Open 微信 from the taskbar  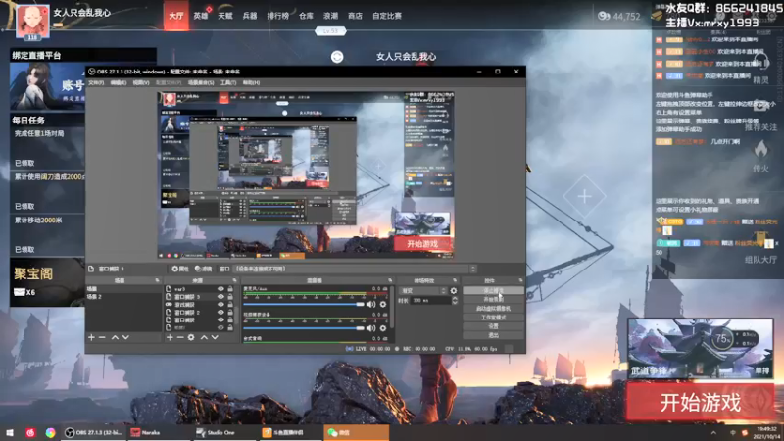356,432
